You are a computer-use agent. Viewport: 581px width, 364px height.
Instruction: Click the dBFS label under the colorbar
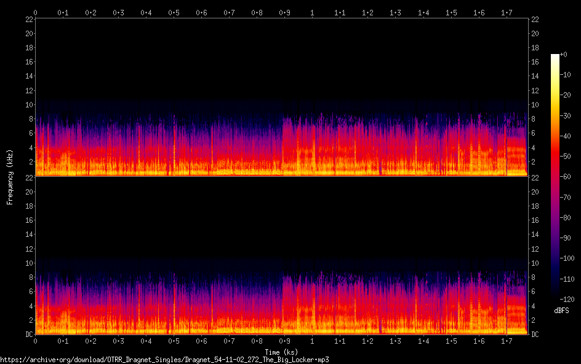pos(561,311)
